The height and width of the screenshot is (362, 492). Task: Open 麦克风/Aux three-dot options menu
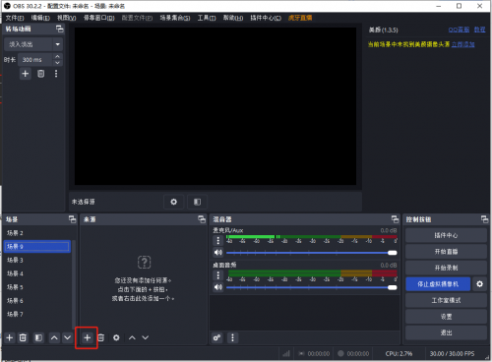pyautogui.click(x=218, y=241)
